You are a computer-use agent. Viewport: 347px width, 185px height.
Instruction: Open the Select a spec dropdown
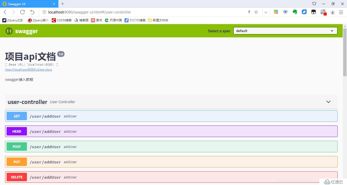(285, 31)
